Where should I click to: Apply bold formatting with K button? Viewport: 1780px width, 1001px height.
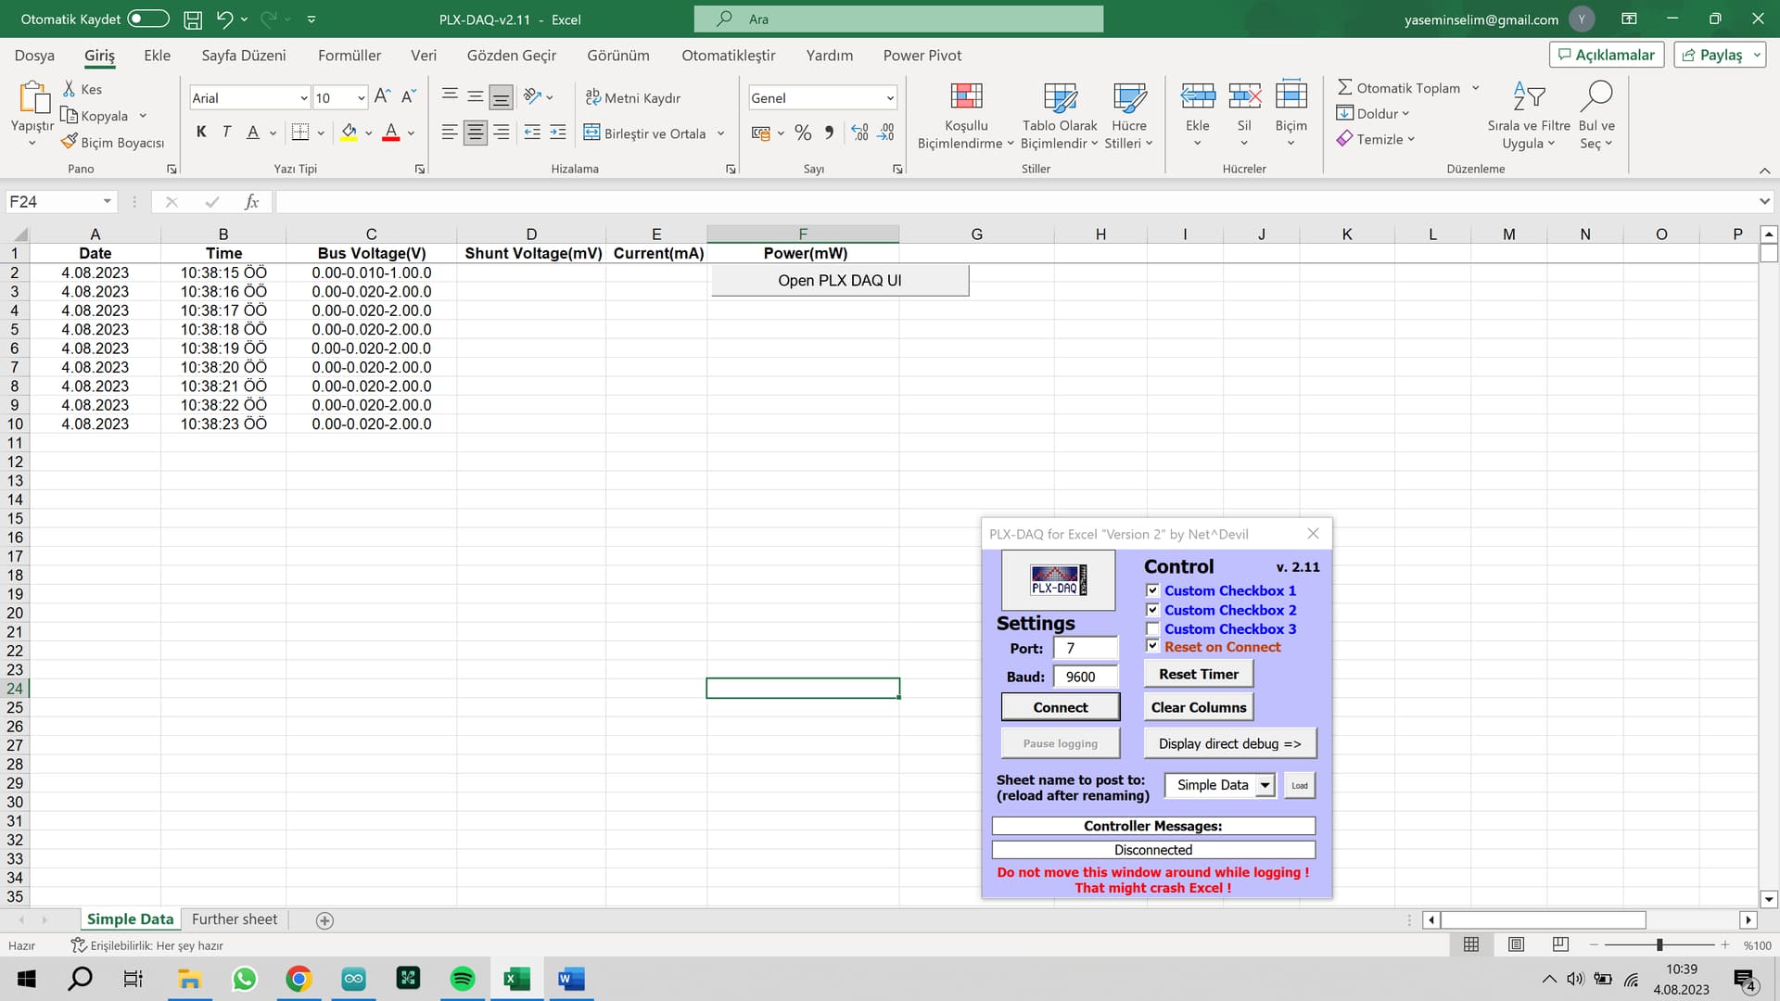[x=201, y=133]
